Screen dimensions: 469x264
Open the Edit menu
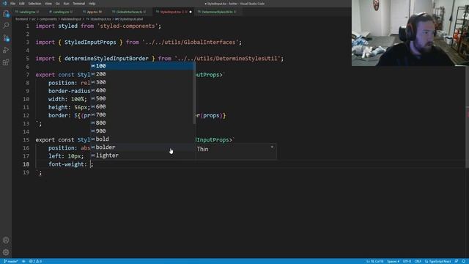click(x=22, y=4)
